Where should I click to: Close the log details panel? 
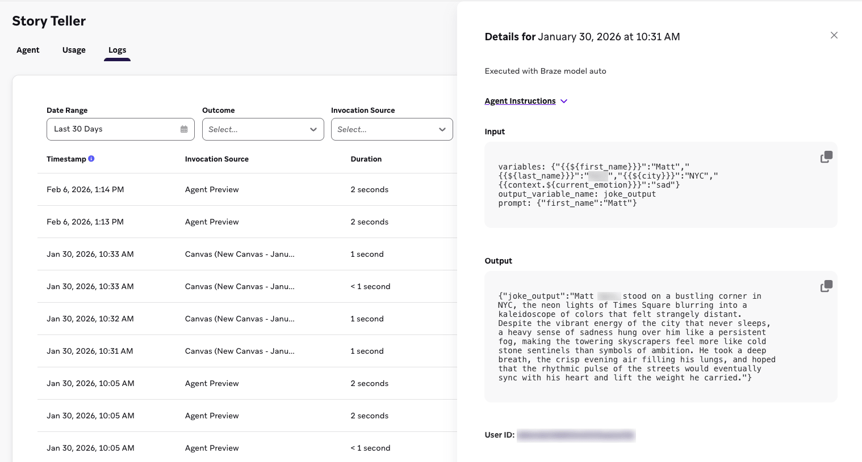pos(834,35)
